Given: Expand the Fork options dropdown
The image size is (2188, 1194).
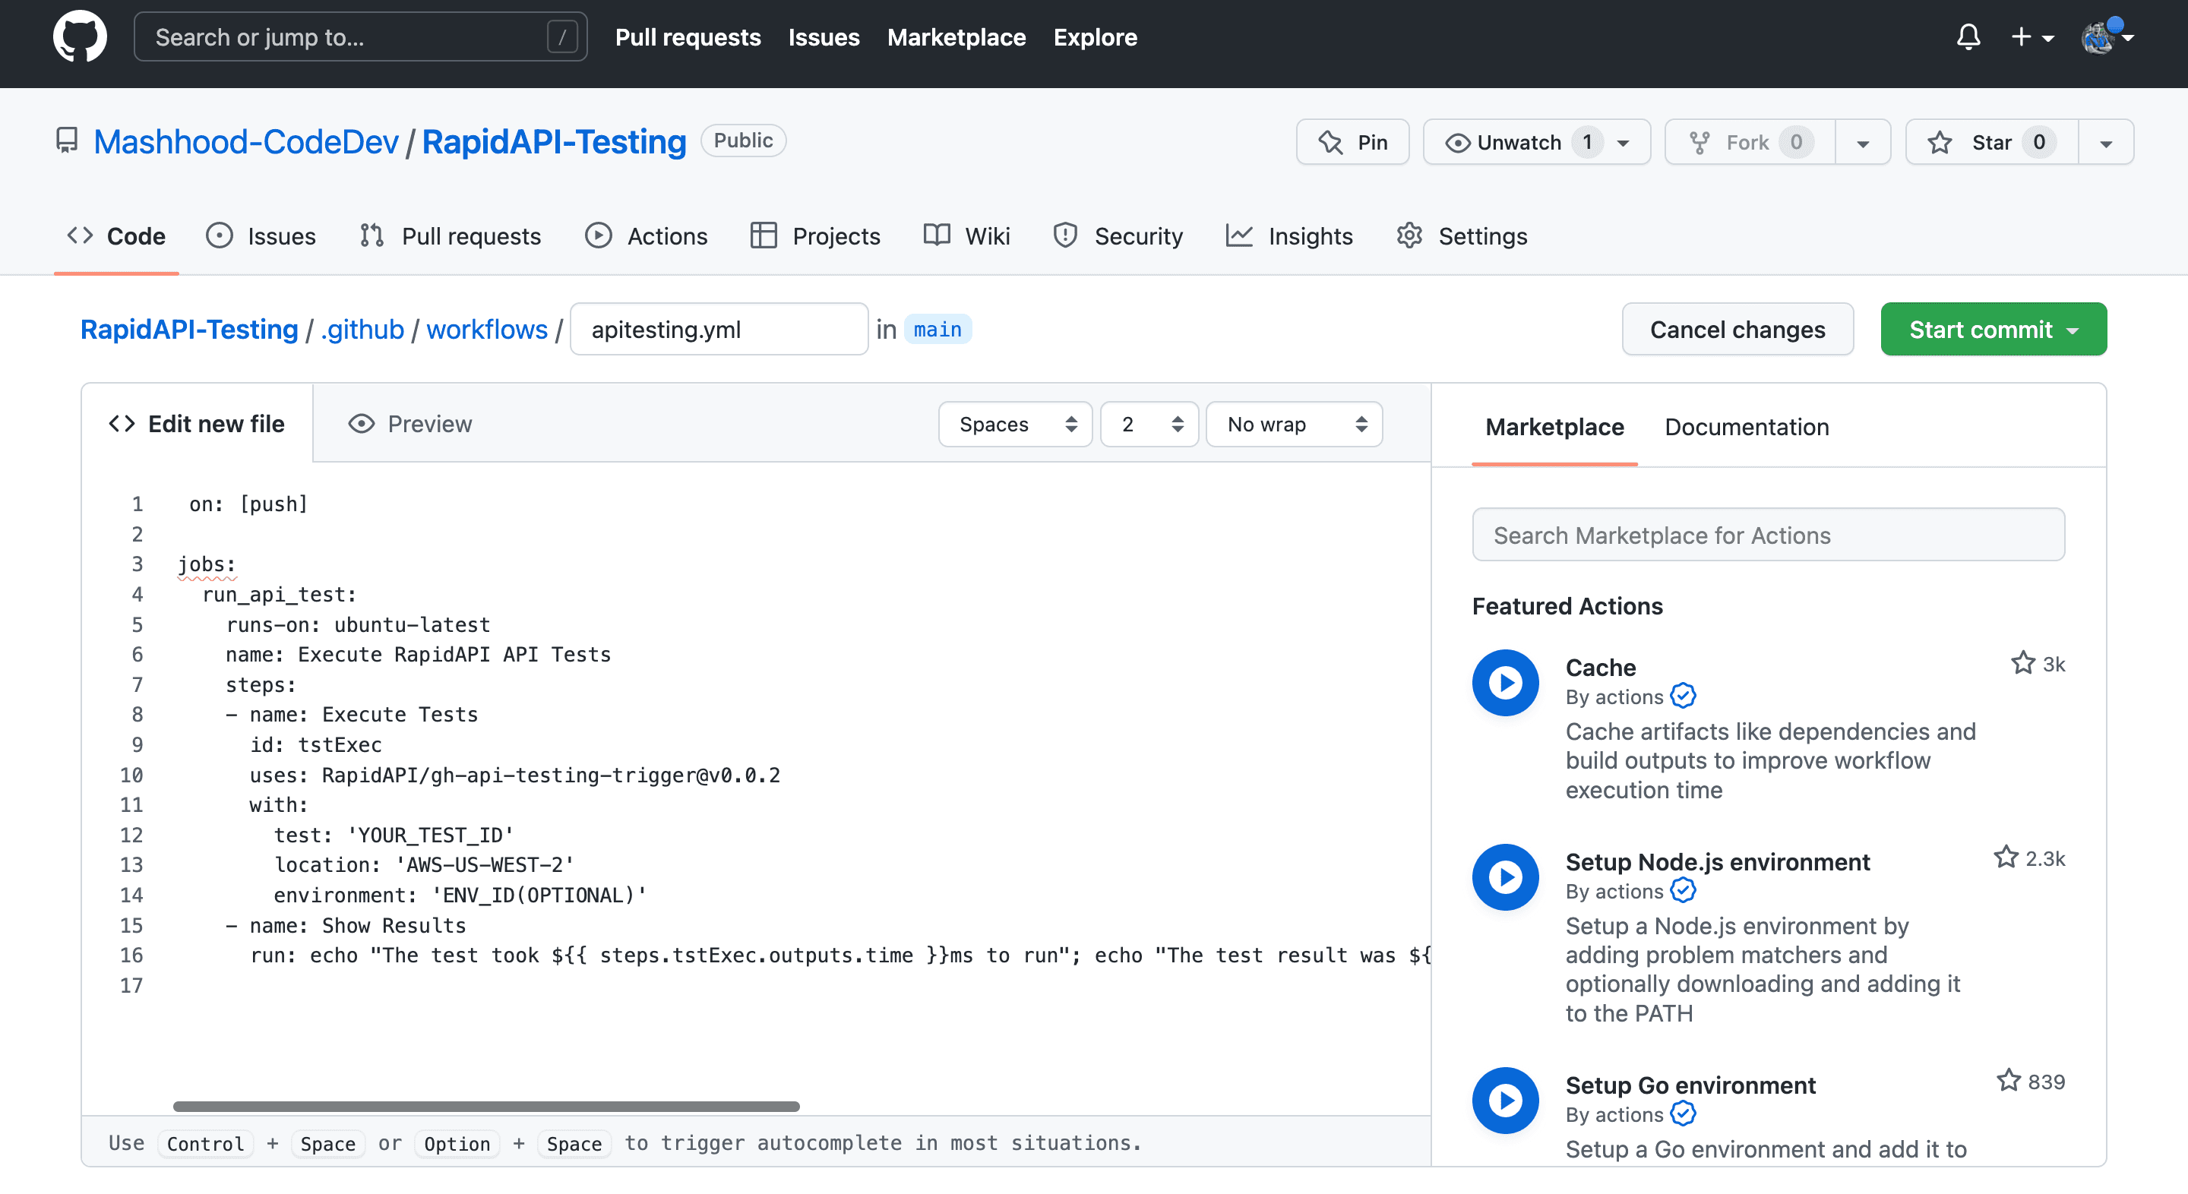Looking at the screenshot, I should [1863, 142].
